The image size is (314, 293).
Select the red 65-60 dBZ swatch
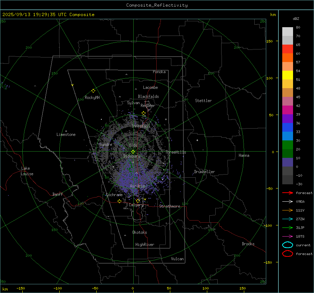coord(287,49)
